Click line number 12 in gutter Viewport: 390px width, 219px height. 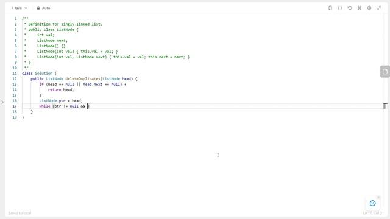[15, 78]
